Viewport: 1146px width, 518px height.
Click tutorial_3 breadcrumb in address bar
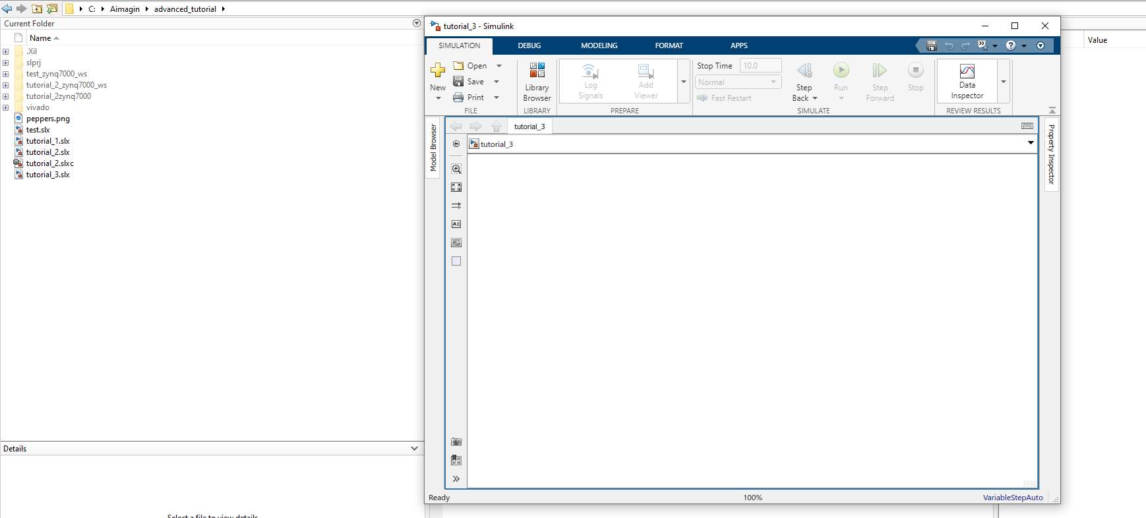(x=497, y=144)
